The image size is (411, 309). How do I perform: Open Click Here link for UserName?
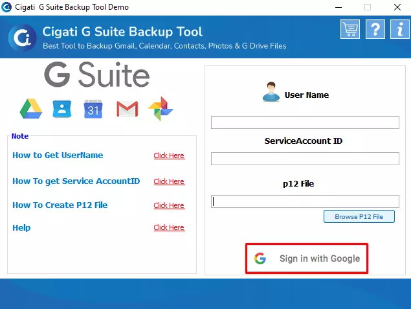click(169, 155)
